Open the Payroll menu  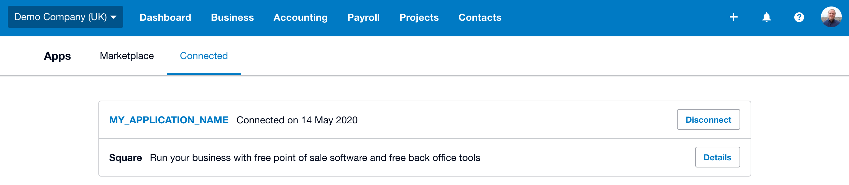[363, 18]
